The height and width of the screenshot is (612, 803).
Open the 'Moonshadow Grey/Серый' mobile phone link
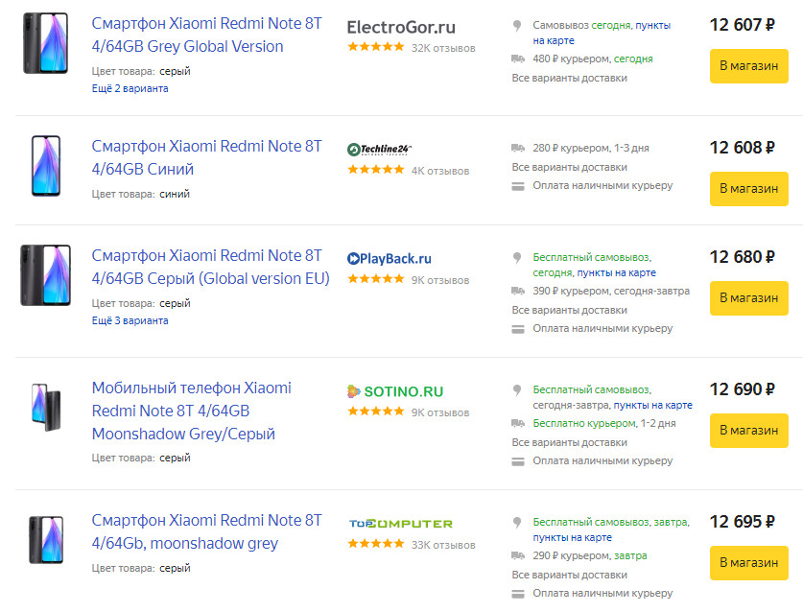pyautogui.click(x=192, y=411)
